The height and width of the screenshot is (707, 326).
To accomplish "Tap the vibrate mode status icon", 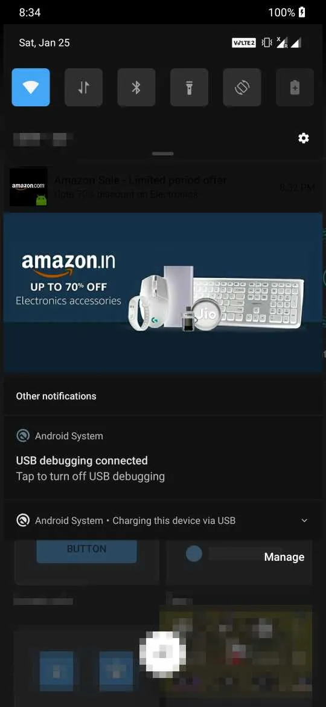I will point(267,43).
